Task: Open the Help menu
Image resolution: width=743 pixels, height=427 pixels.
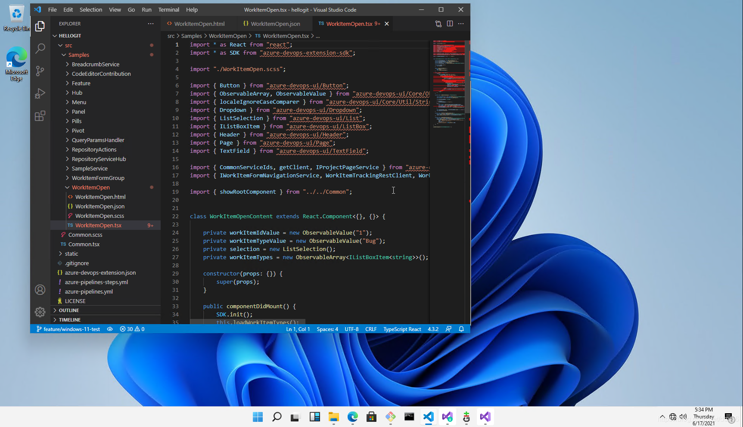Action: coord(192,9)
